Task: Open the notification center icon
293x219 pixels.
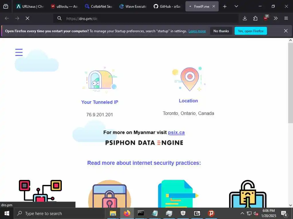Action: (x=284, y=213)
